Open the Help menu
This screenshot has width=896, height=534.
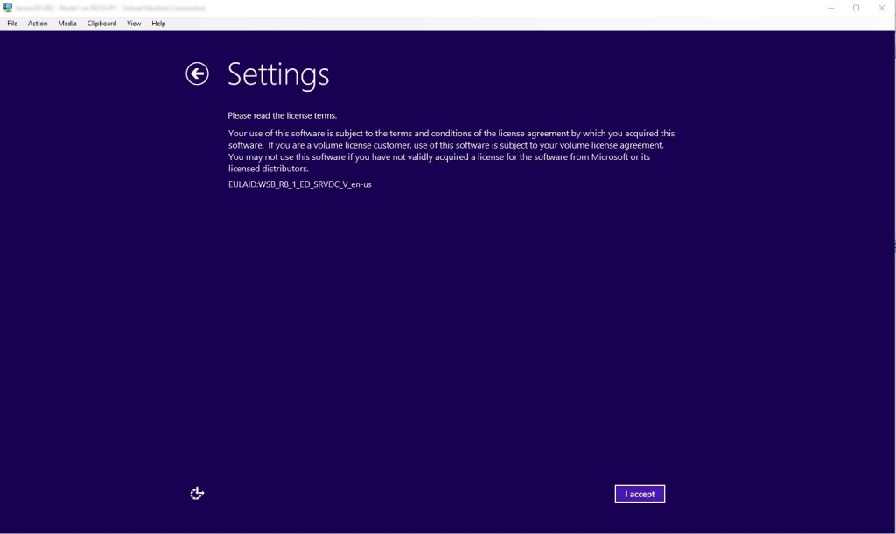click(x=157, y=23)
